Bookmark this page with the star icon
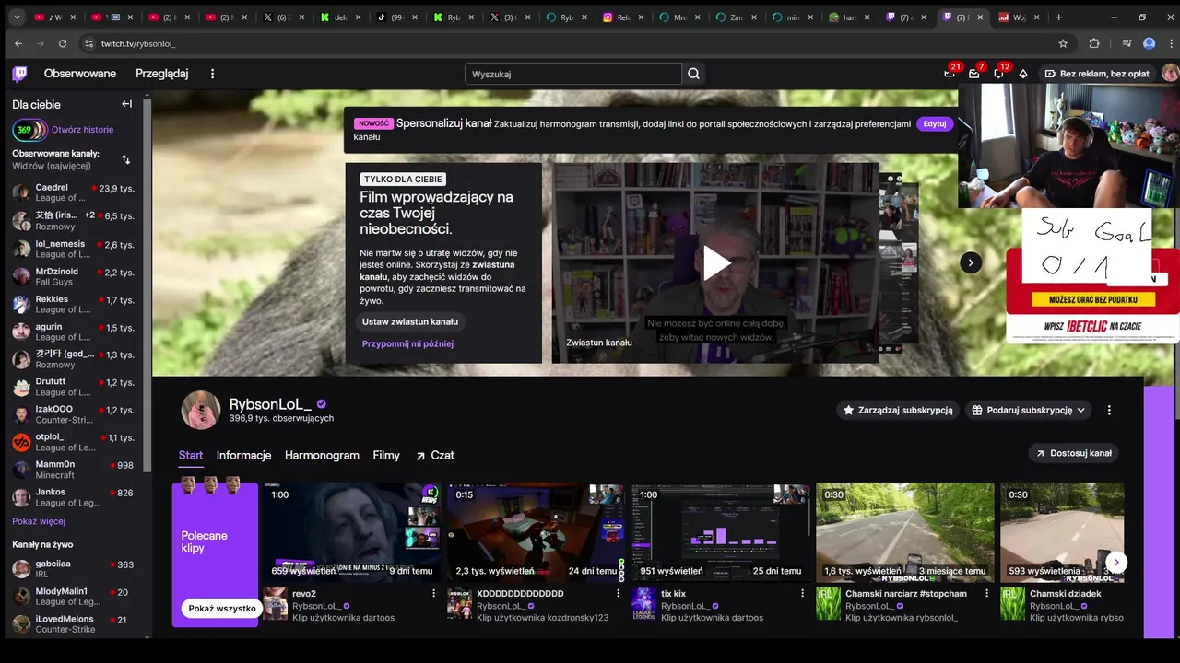The image size is (1180, 663). (1063, 43)
